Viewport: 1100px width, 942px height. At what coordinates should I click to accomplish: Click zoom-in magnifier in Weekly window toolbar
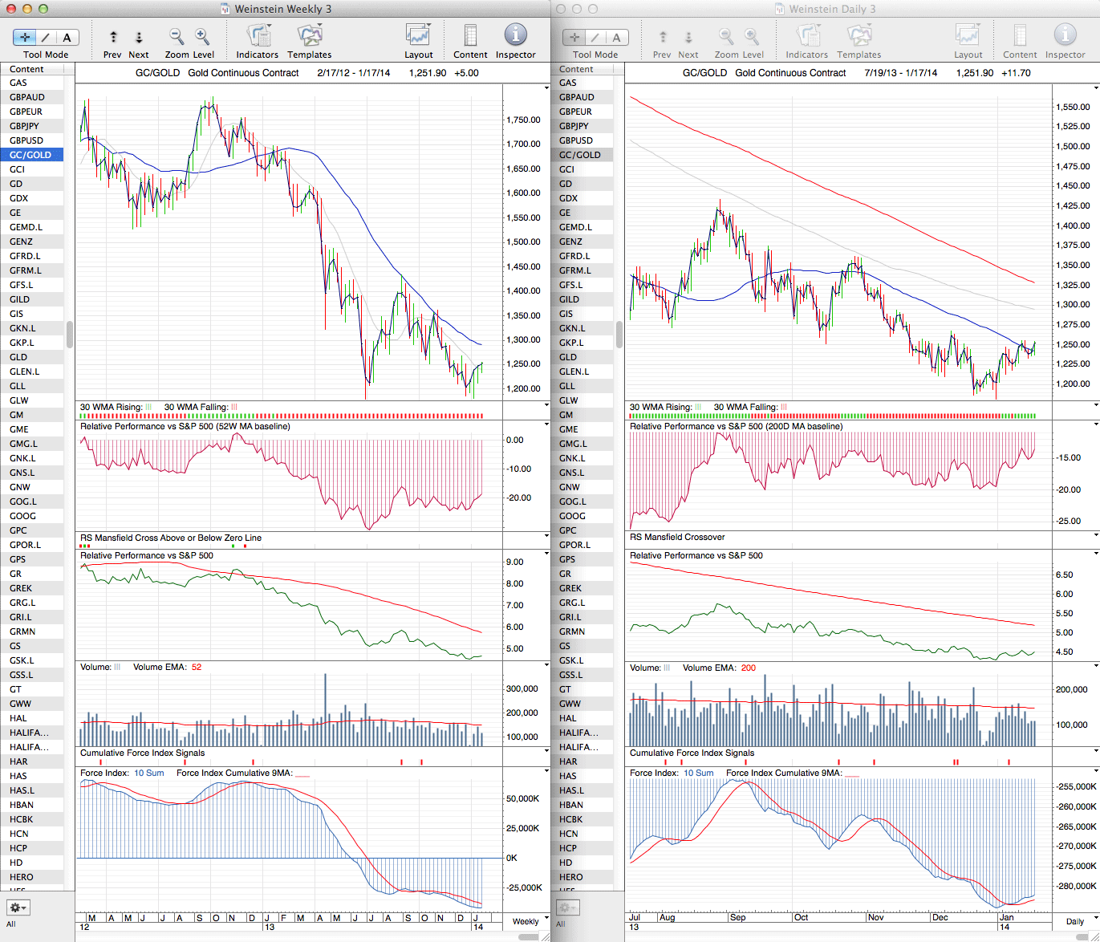point(202,37)
